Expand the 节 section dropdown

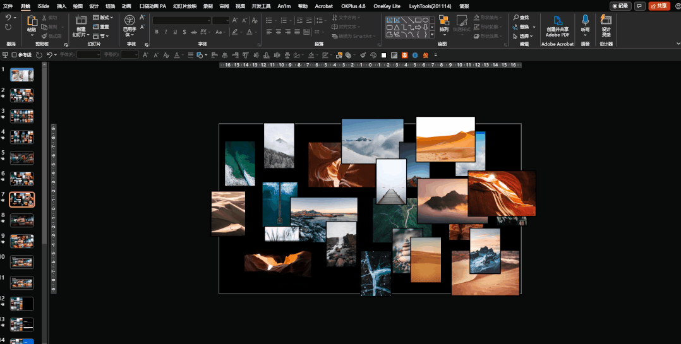click(101, 37)
